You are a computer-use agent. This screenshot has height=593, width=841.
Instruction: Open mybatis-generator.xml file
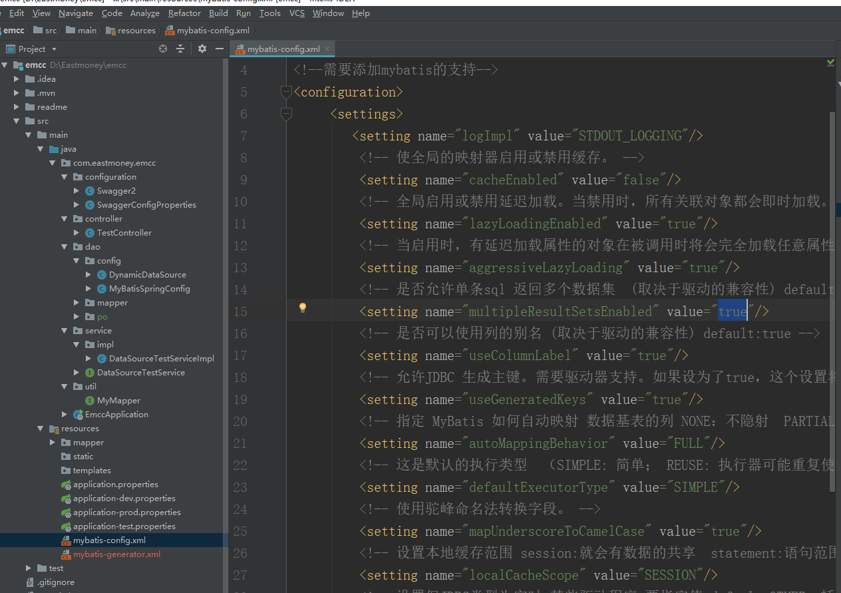(x=116, y=554)
